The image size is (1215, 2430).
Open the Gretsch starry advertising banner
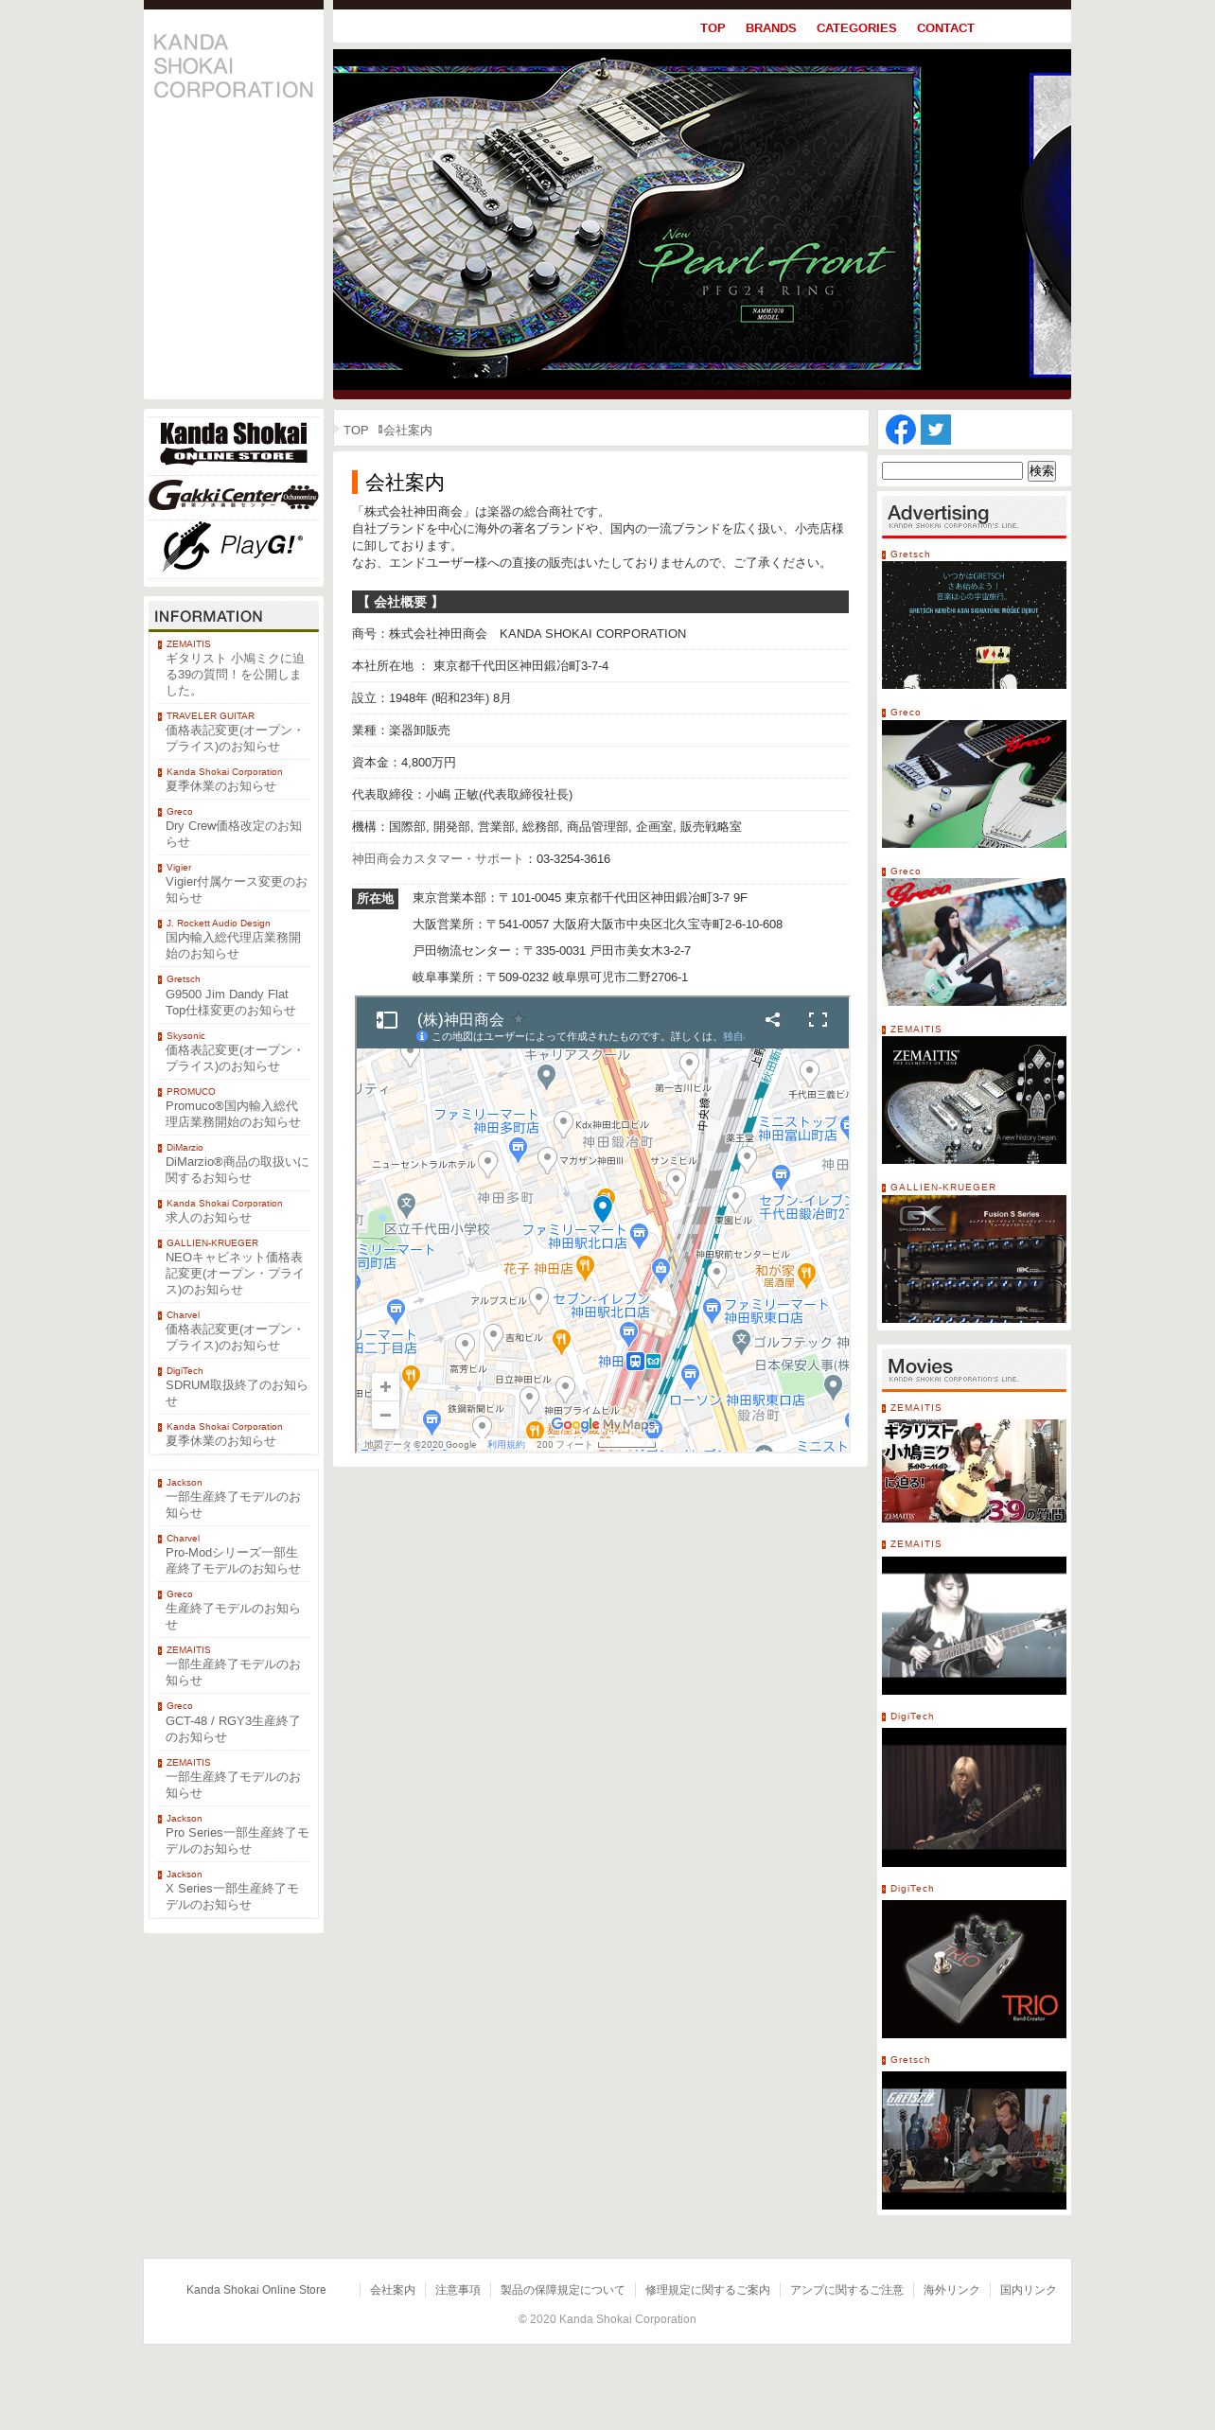[974, 625]
